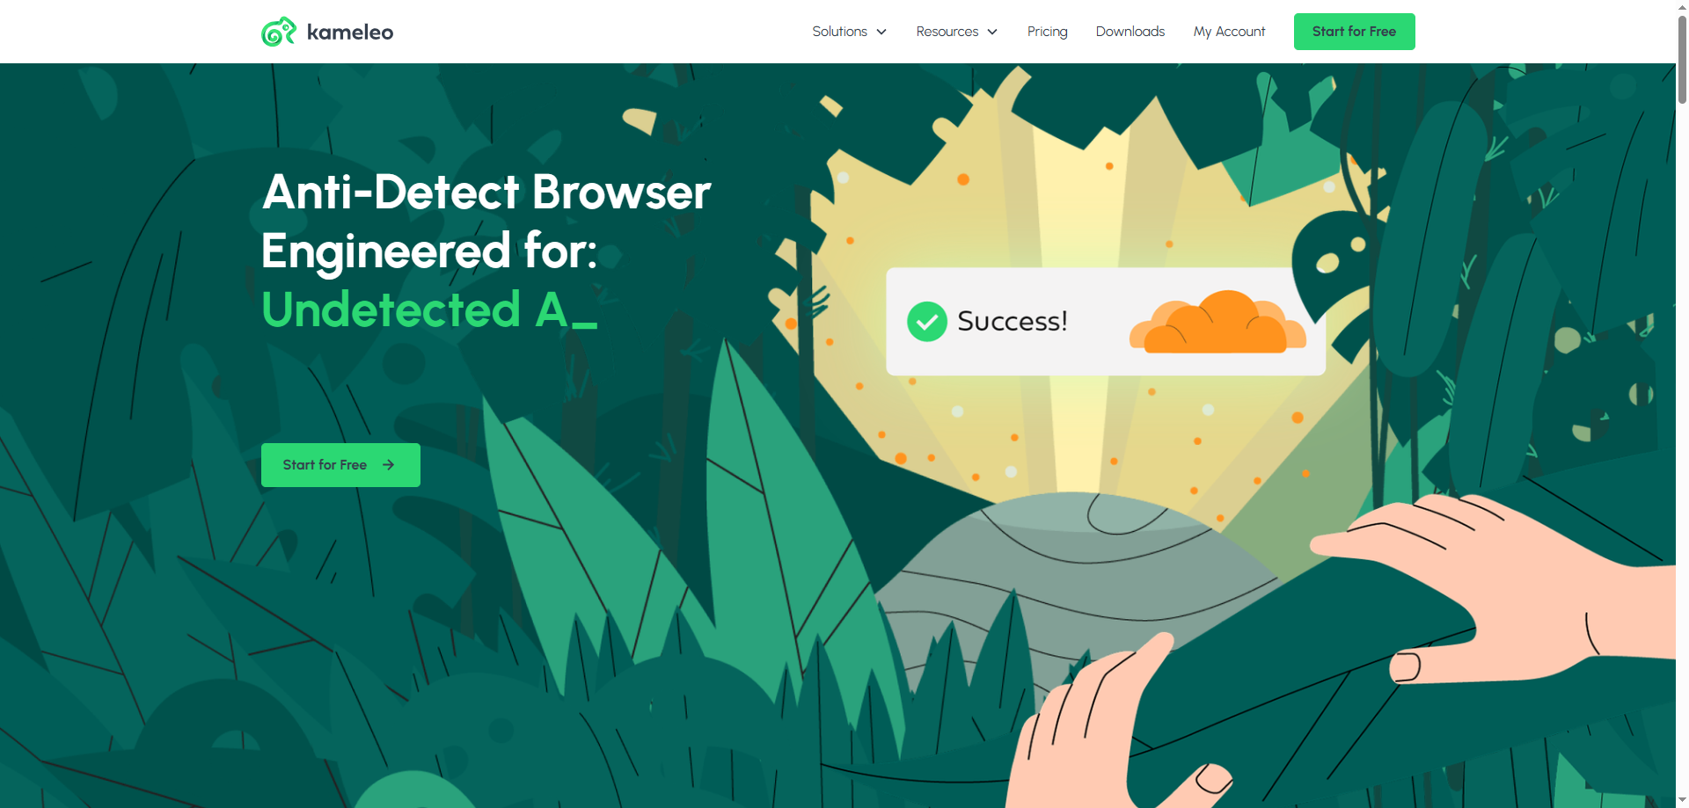Viewport: 1689px width, 808px height.
Task: Click the scrollbar up arrow
Action: coord(1682,5)
